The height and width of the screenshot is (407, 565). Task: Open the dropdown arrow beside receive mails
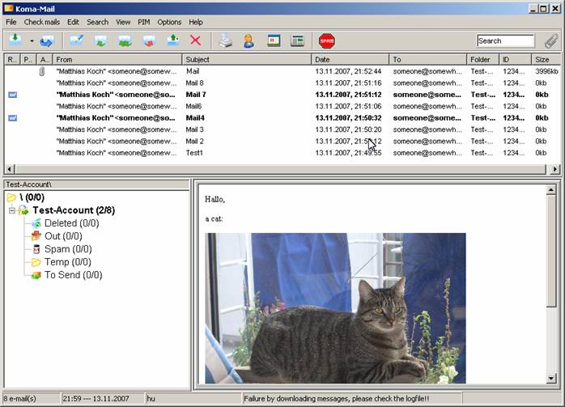click(x=32, y=41)
